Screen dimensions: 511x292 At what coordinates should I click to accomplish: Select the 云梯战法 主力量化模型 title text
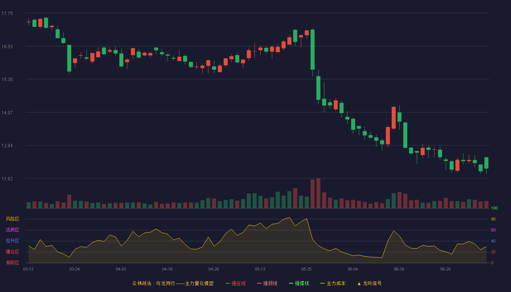pyautogui.click(x=173, y=283)
